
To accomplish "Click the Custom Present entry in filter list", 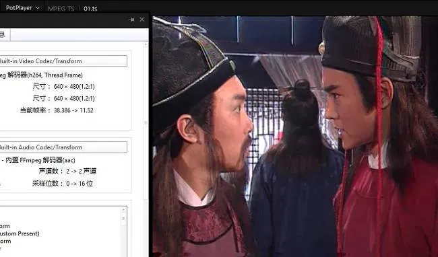I will (x=20, y=233).
